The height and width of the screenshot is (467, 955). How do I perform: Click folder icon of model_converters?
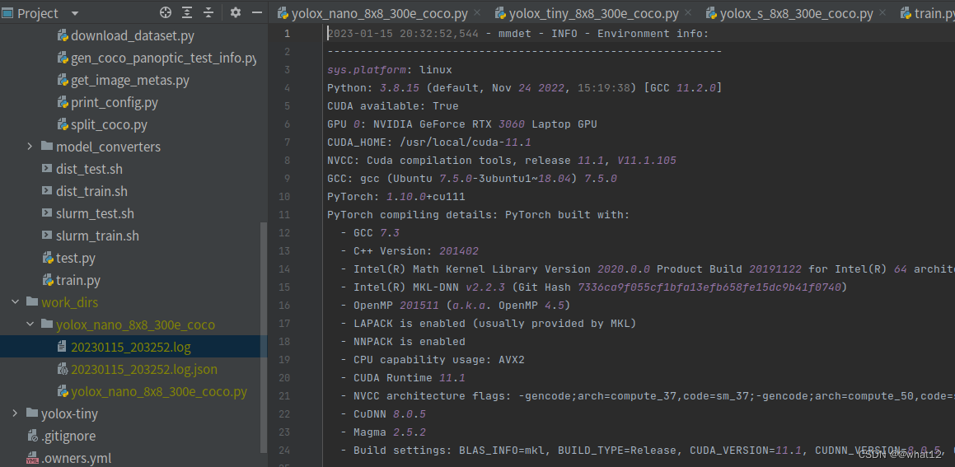[x=47, y=146]
